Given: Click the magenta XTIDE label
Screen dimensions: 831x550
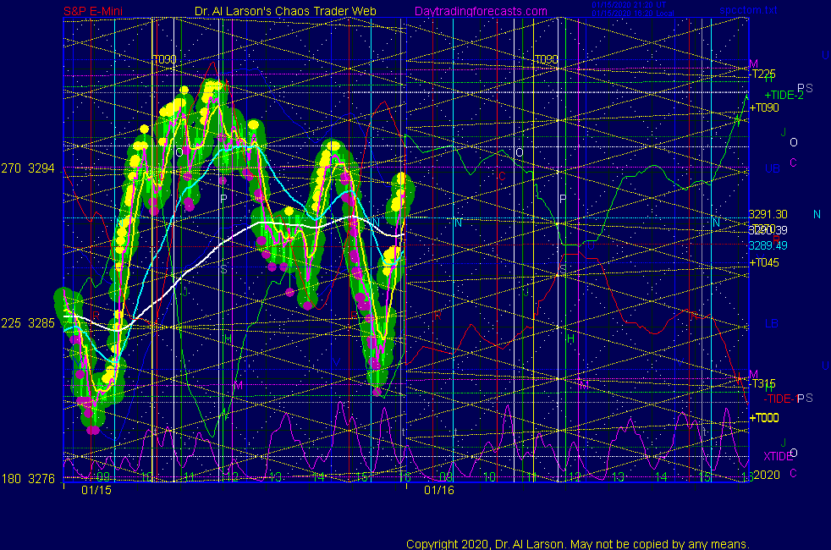Looking at the screenshot, I should [778, 456].
